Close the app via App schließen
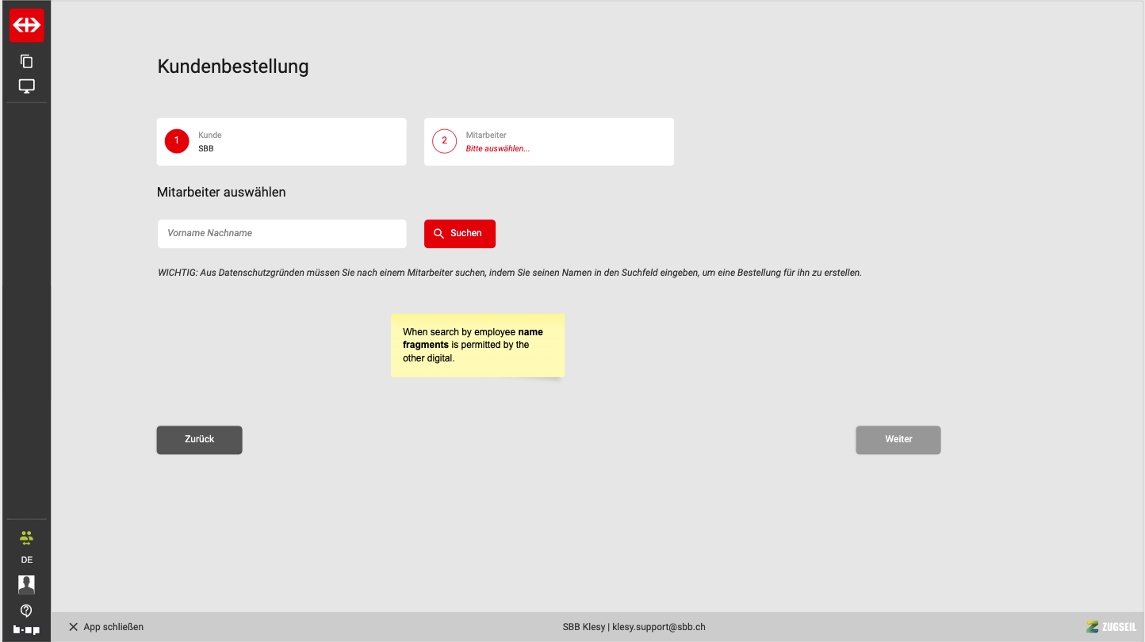Viewport: 1145px width, 642px height. pyautogui.click(x=106, y=627)
